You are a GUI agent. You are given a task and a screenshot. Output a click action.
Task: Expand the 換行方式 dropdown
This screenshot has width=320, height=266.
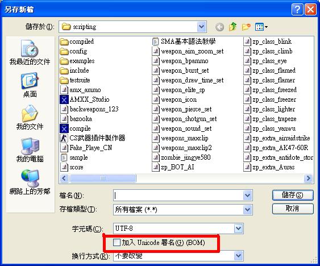[x=238, y=256]
